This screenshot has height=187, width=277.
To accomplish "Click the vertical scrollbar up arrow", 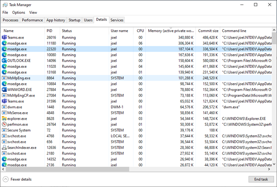I will [x=274, y=30].
